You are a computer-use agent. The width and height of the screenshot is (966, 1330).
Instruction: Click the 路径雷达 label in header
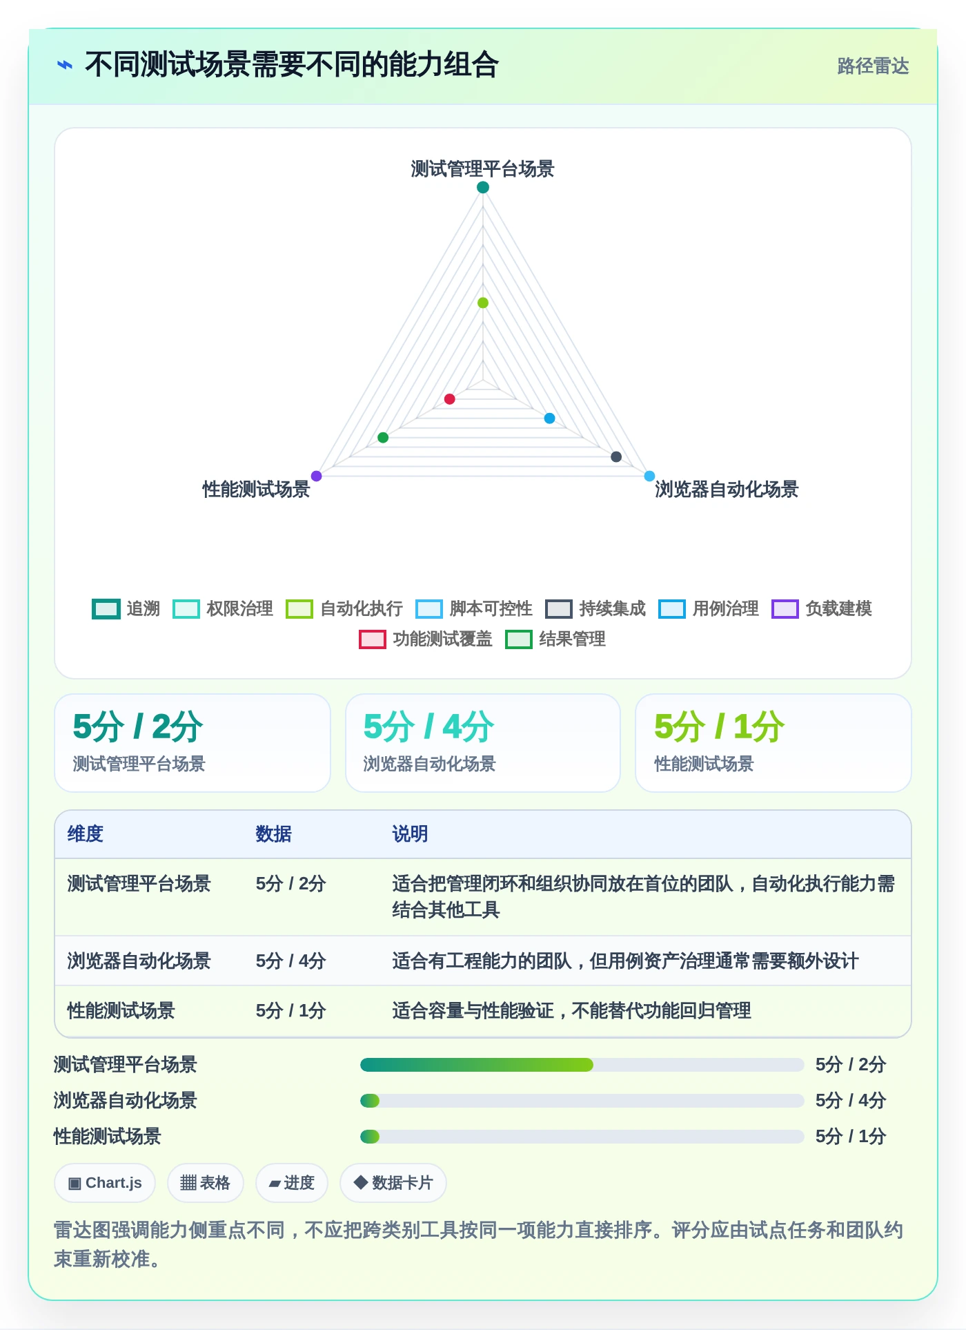[x=873, y=66]
